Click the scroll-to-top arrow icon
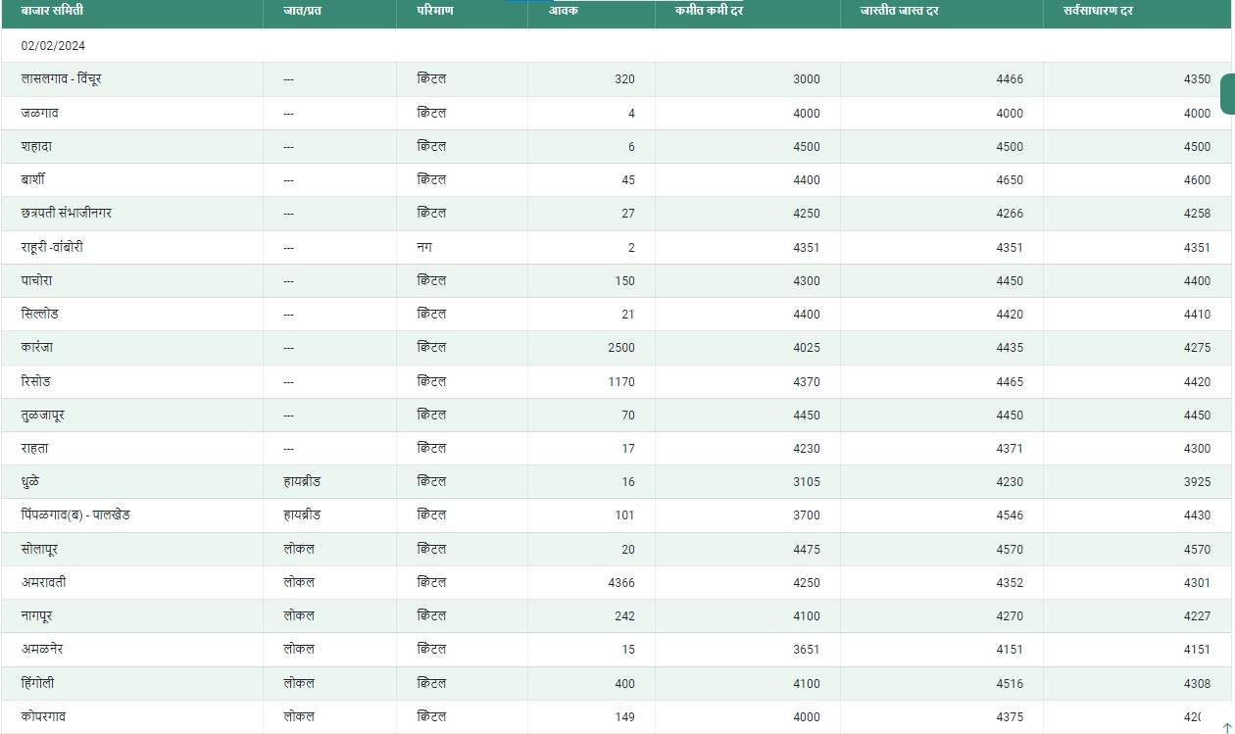Viewport: 1235px width, 734px height. pos(1226,726)
